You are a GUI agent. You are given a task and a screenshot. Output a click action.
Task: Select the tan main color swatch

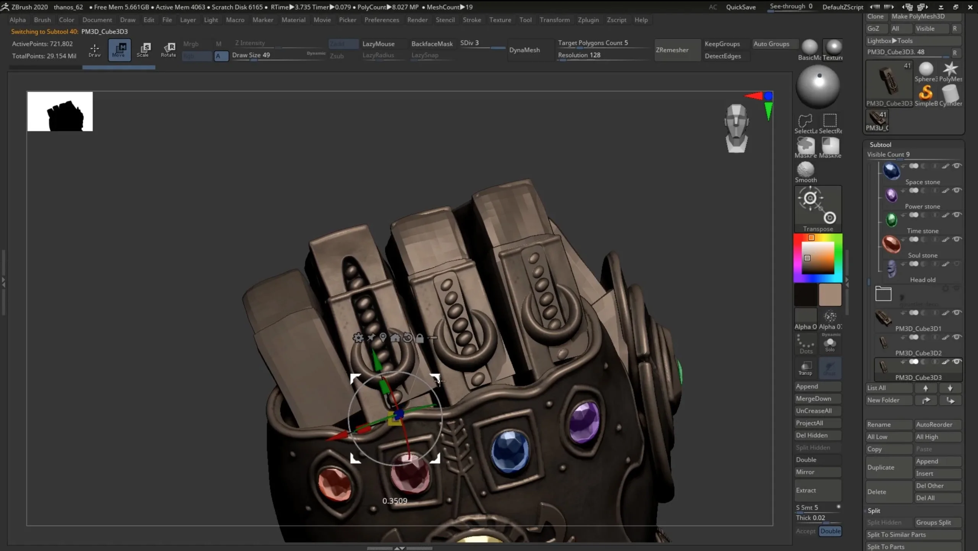830,295
